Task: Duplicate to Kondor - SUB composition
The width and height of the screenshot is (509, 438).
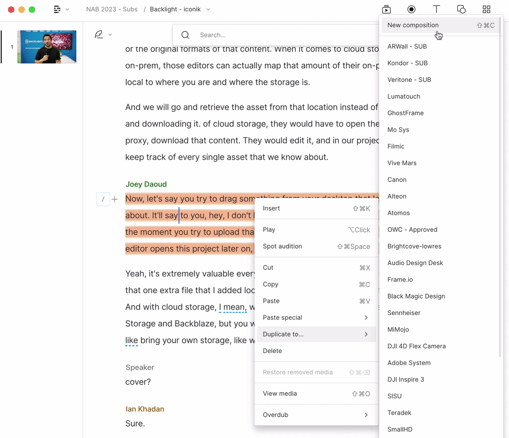Action: (x=441, y=63)
